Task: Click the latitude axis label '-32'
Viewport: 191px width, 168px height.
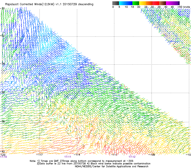Action: (x=2, y=36)
